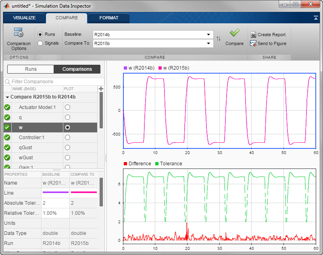Open Comparison Options gear icon
This screenshot has height=255, width=323.
click(19, 33)
